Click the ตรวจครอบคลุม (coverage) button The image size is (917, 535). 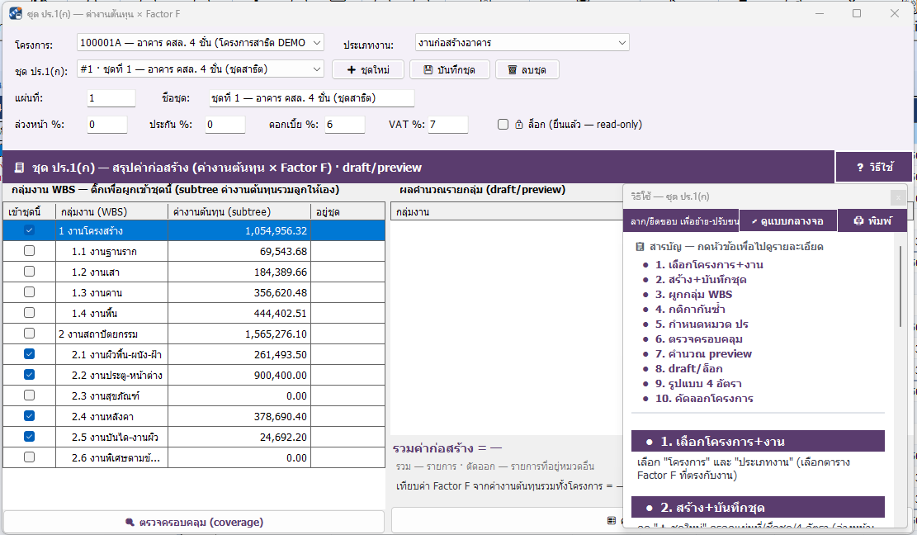(x=194, y=522)
